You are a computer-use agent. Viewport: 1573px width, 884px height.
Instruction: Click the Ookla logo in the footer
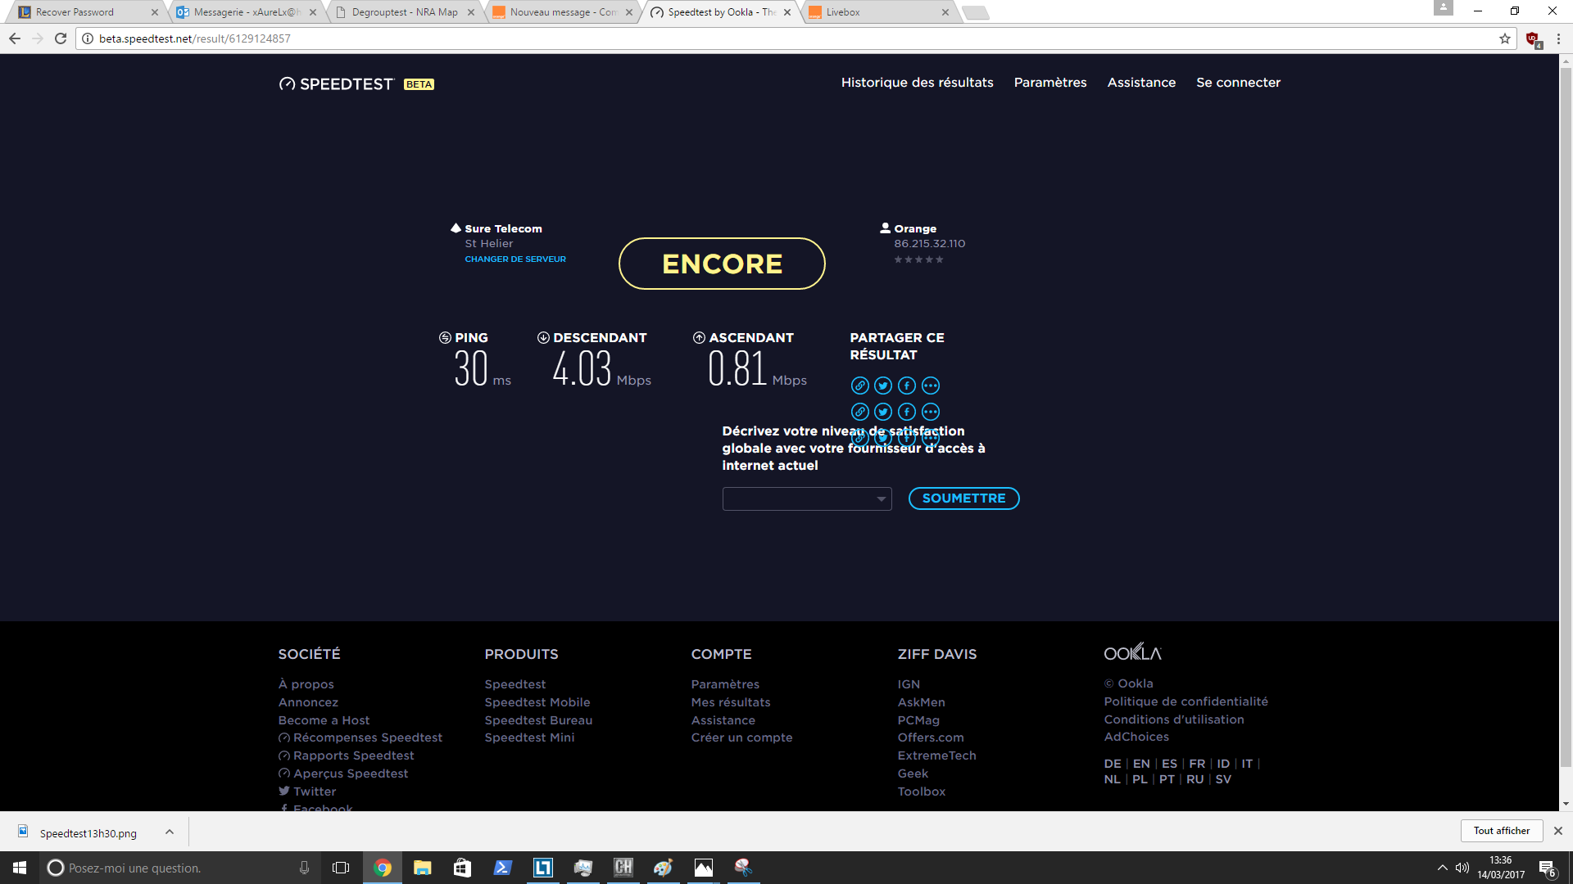coord(1133,652)
